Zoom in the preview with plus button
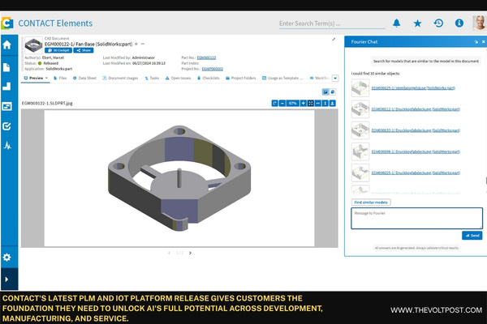The height and width of the screenshot is (324, 487). [303, 103]
